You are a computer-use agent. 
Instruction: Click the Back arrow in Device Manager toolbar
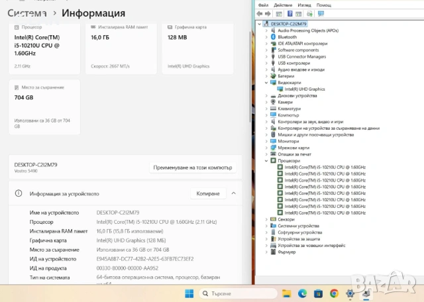pos(260,13)
